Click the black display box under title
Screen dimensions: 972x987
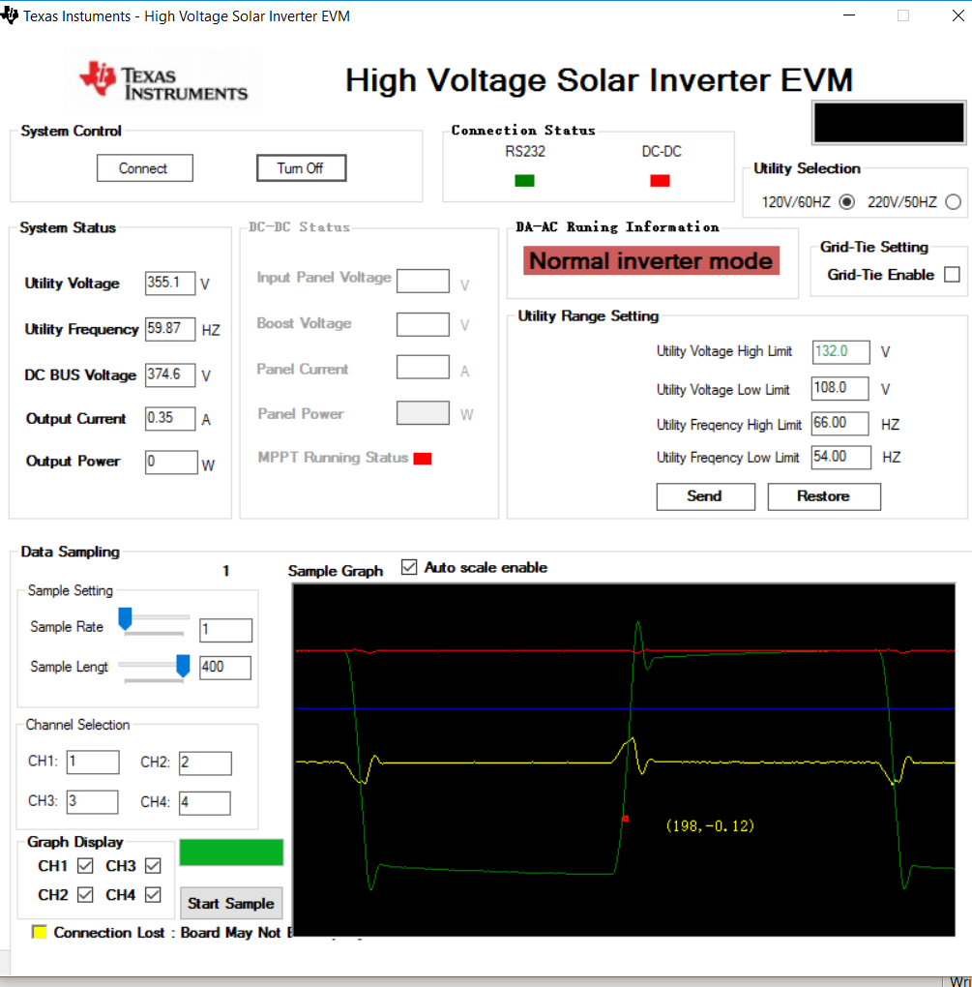tap(888, 123)
